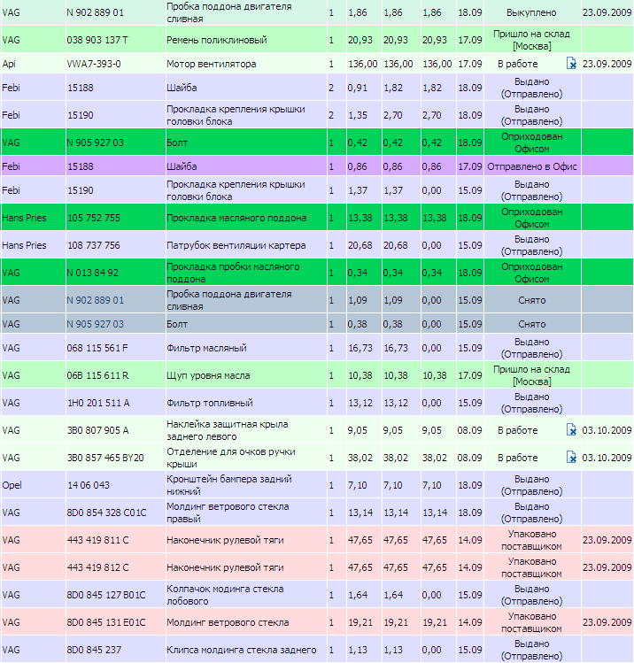Screen dimensions: 634x663
Task: Click Наклейка защитная крыла заднего левого description
Action: (x=227, y=430)
